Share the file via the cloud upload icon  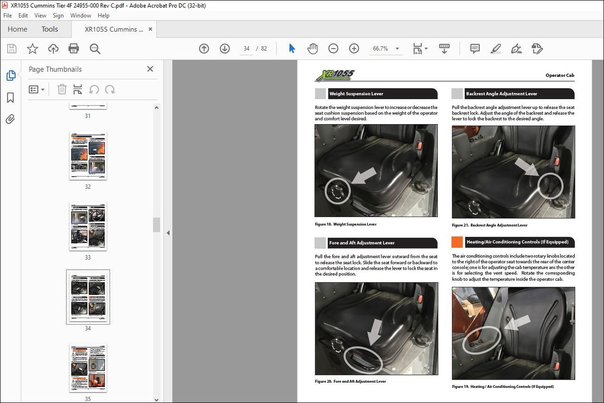[x=53, y=48]
